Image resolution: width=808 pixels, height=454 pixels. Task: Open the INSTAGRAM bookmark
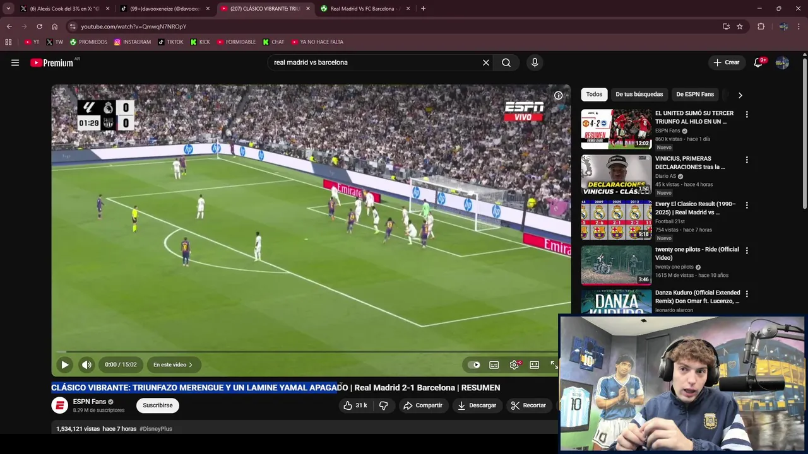click(x=133, y=42)
